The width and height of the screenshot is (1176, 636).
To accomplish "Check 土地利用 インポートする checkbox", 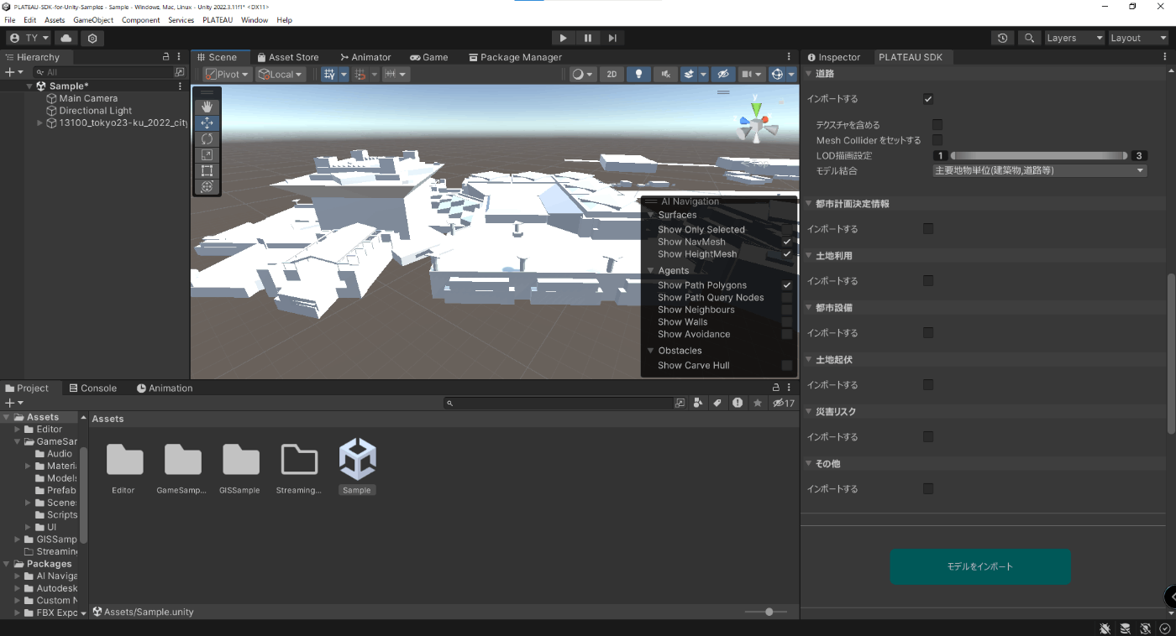I will pyautogui.click(x=928, y=280).
